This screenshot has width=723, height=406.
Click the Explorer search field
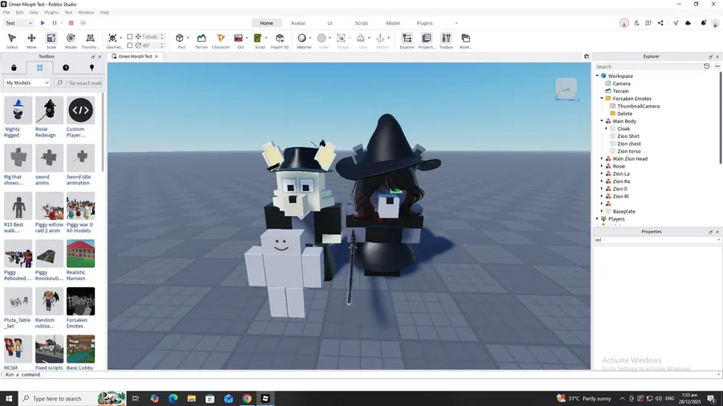(647, 67)
